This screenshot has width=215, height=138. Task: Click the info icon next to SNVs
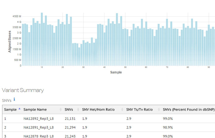pos(14,99)
